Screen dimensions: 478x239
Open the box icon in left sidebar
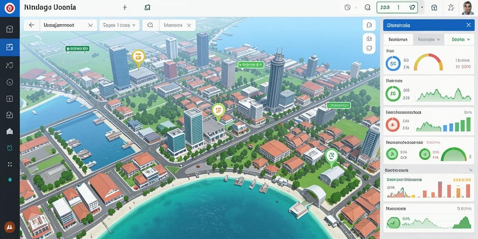(x=10, y=29)
